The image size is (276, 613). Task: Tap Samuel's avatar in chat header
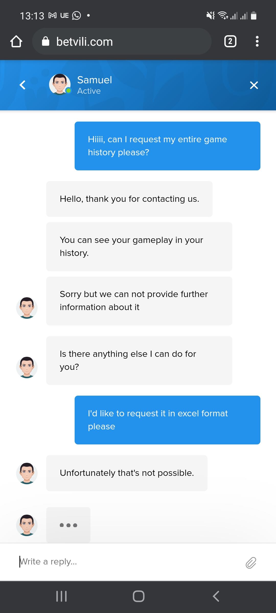pyautogui.click(x=60, y=84)
